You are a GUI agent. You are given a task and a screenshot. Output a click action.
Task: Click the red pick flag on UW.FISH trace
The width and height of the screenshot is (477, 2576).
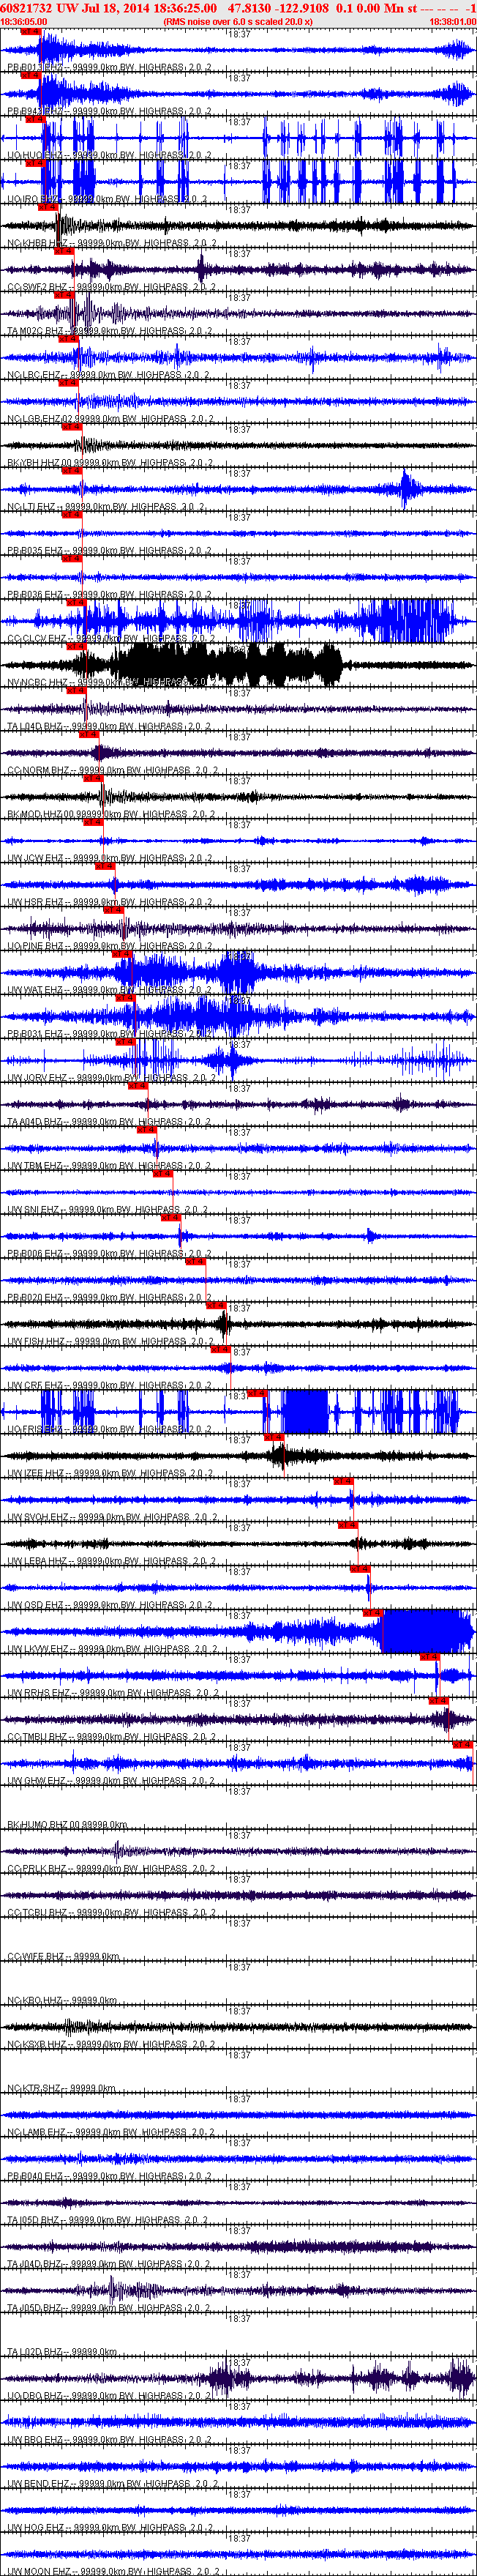[215, 1306]
